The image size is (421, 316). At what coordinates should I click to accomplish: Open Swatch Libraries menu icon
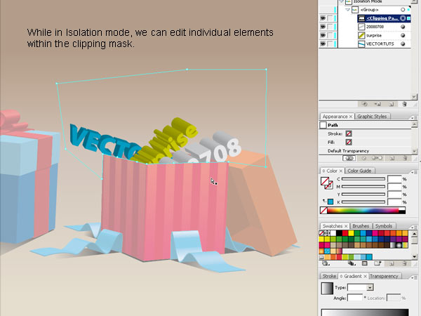pos(326,263)
